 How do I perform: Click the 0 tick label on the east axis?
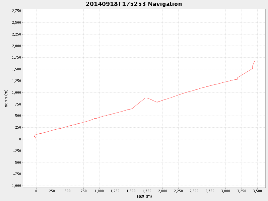pyautogui.click(x=36, y=191)
